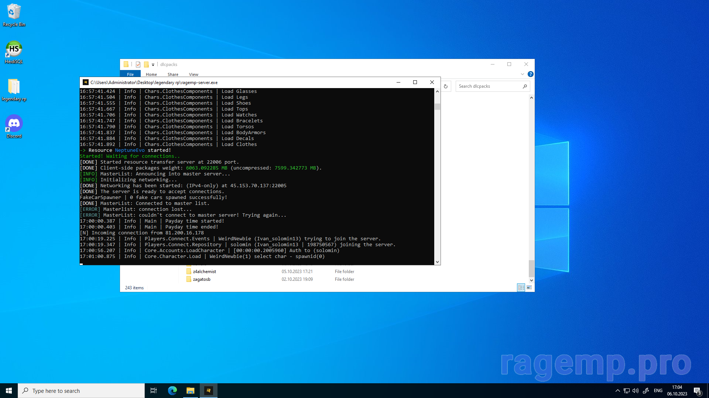Open the Discord desktop shortcut
The image size is (709, 398).
click(14, 126)
